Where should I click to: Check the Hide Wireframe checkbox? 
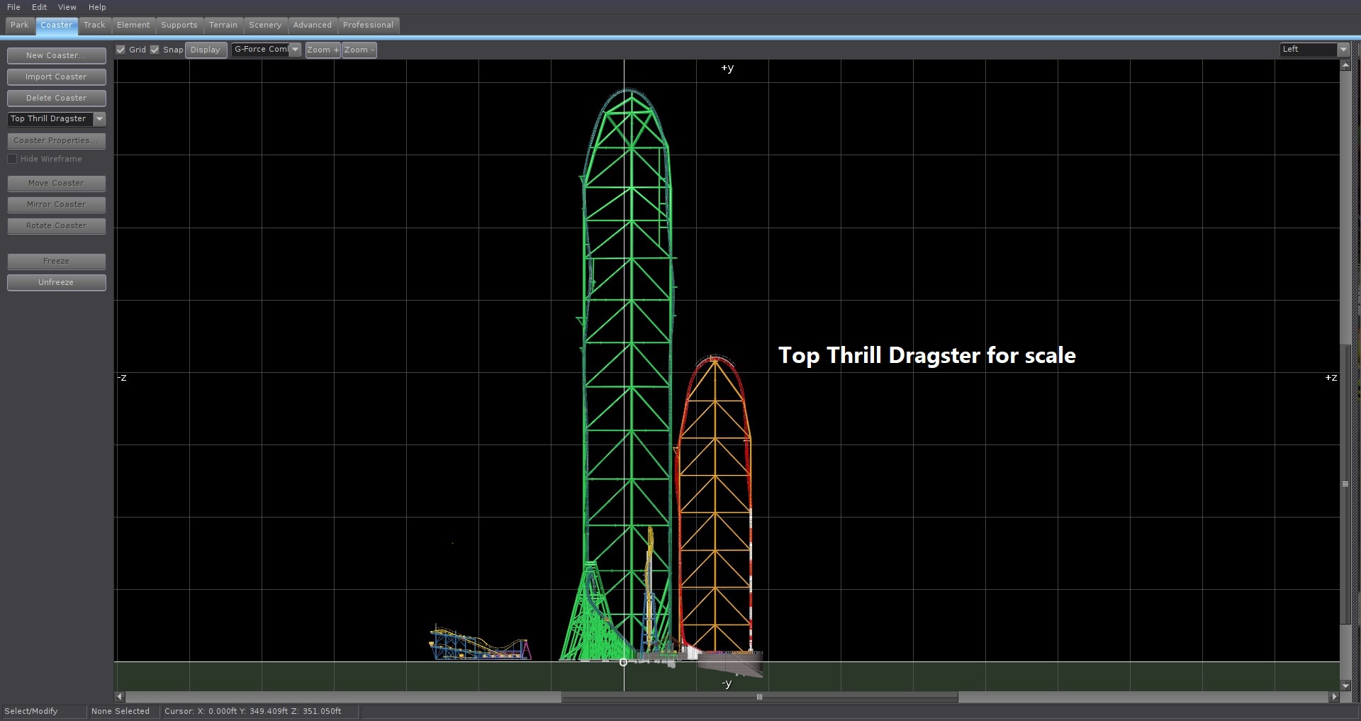tap(12, 159)
